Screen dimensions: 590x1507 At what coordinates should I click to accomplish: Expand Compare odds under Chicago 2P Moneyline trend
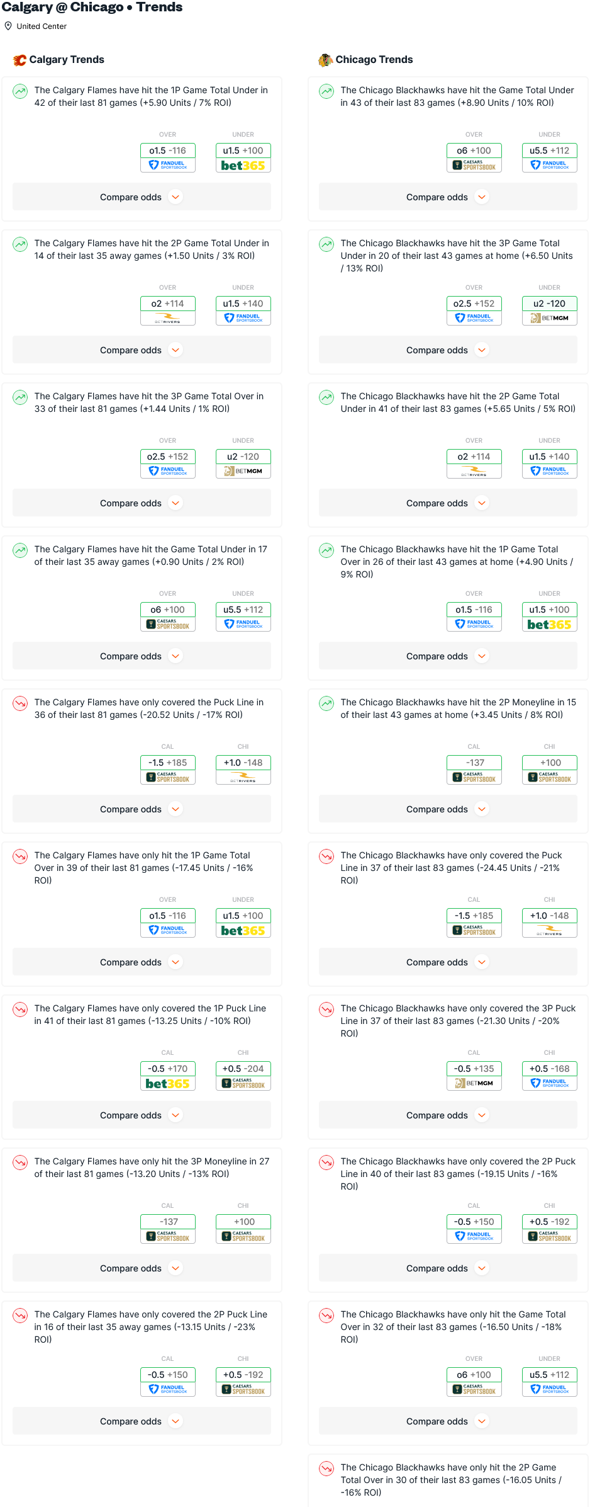(x=448, y=809)
